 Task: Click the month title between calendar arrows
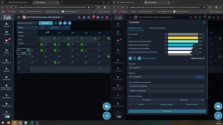click(x=54, y=28)
